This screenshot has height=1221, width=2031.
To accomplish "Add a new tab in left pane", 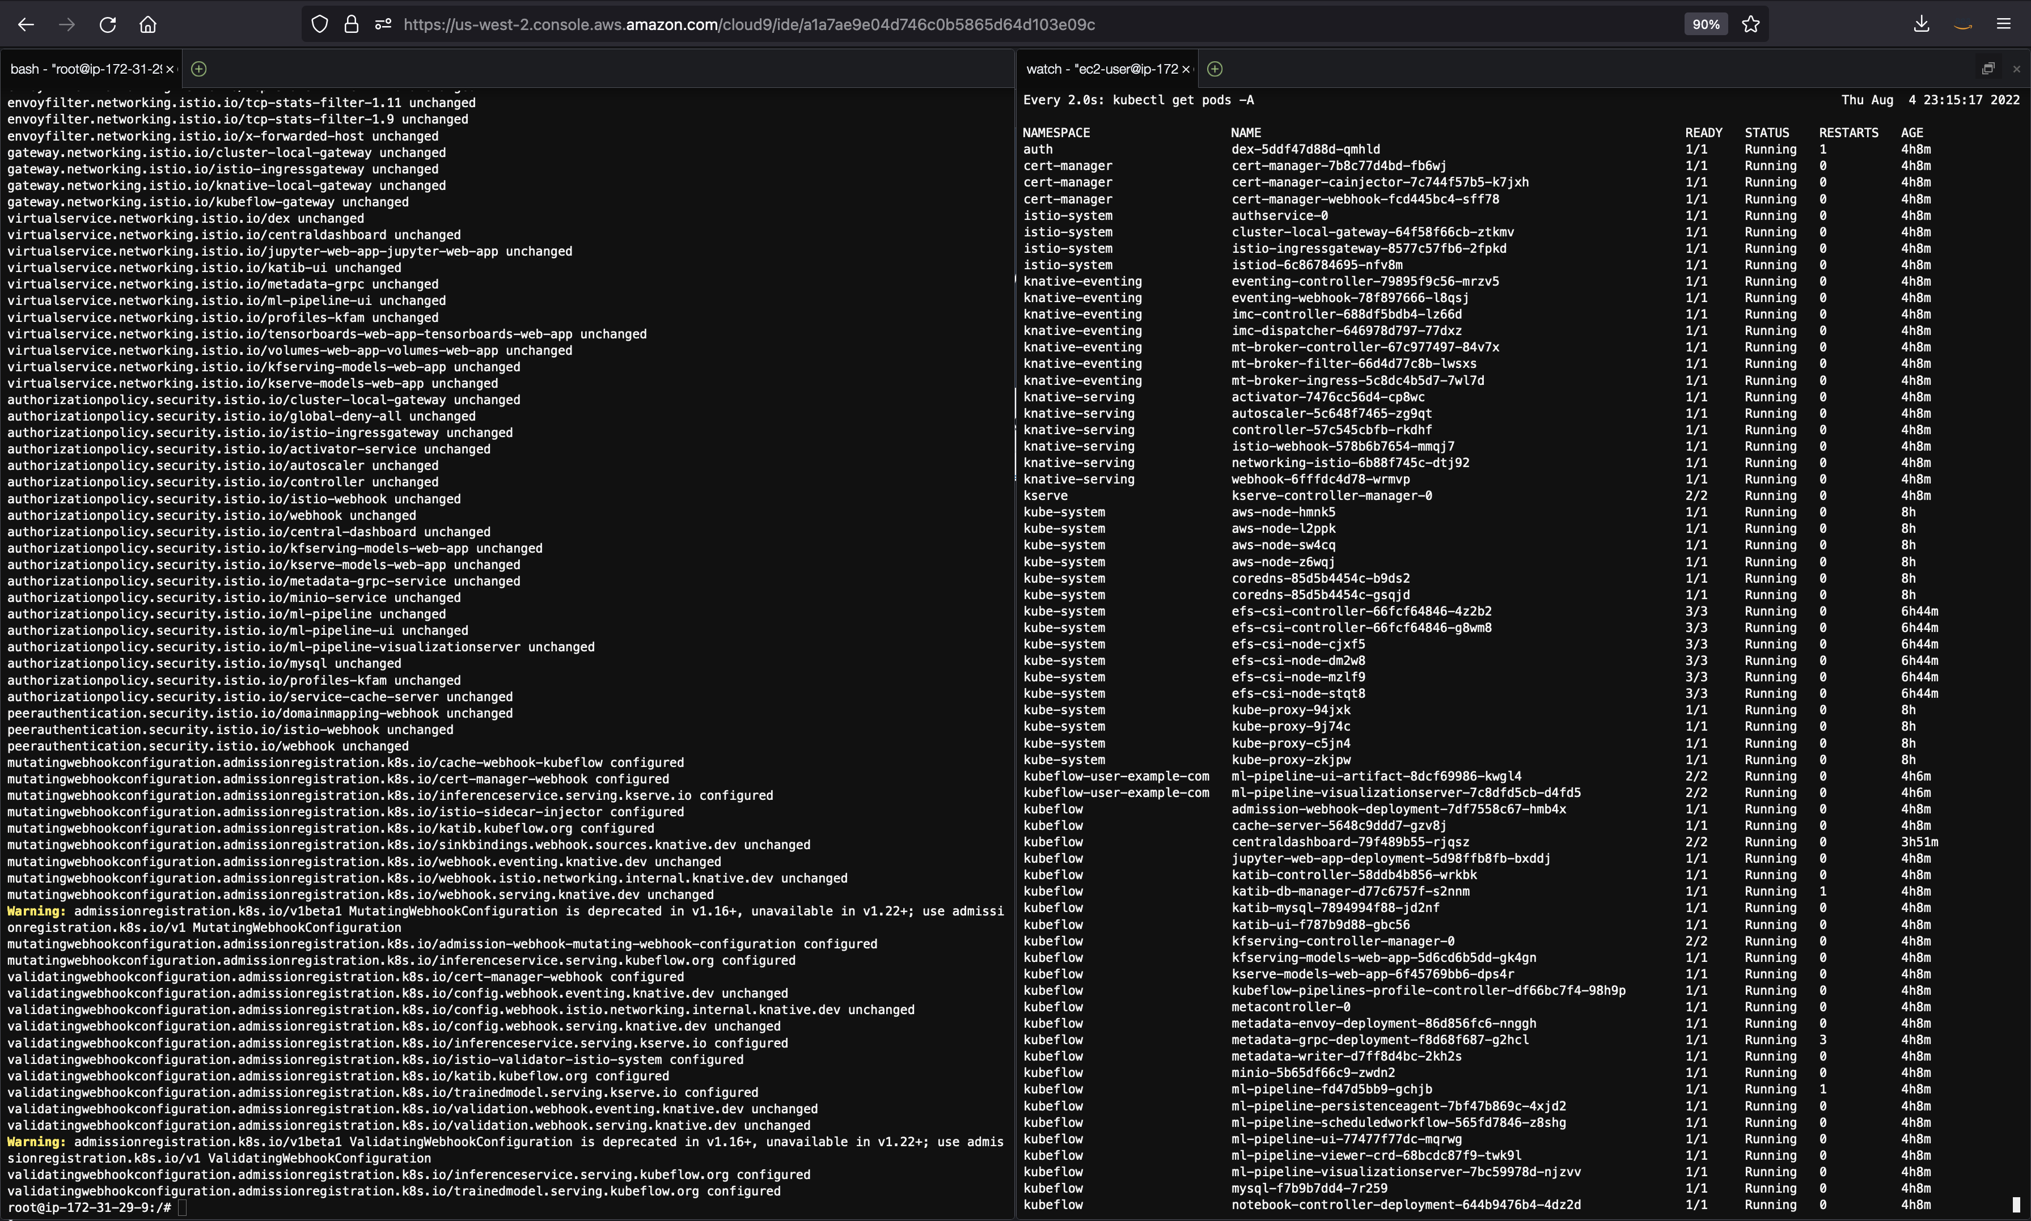I will tap(198, 69).
